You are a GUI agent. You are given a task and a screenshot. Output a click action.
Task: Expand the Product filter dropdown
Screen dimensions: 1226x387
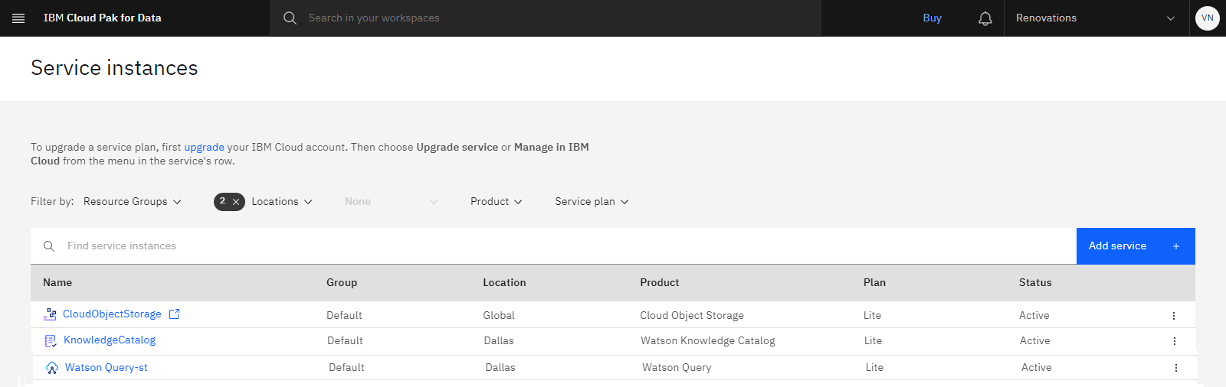tap(497, 202)
